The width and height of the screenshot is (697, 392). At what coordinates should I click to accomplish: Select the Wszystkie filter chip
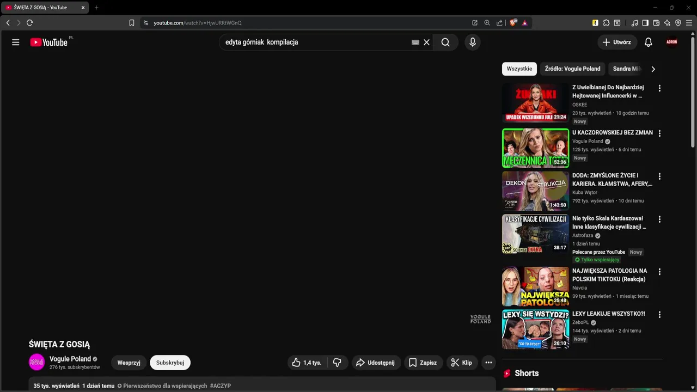click(519, 69)
